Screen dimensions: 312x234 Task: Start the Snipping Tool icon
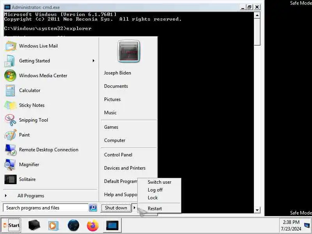(x=11, y=120)
